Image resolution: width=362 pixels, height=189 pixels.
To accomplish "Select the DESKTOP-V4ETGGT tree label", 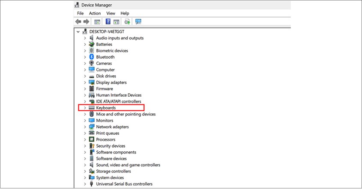I will [x=107, y=32].
